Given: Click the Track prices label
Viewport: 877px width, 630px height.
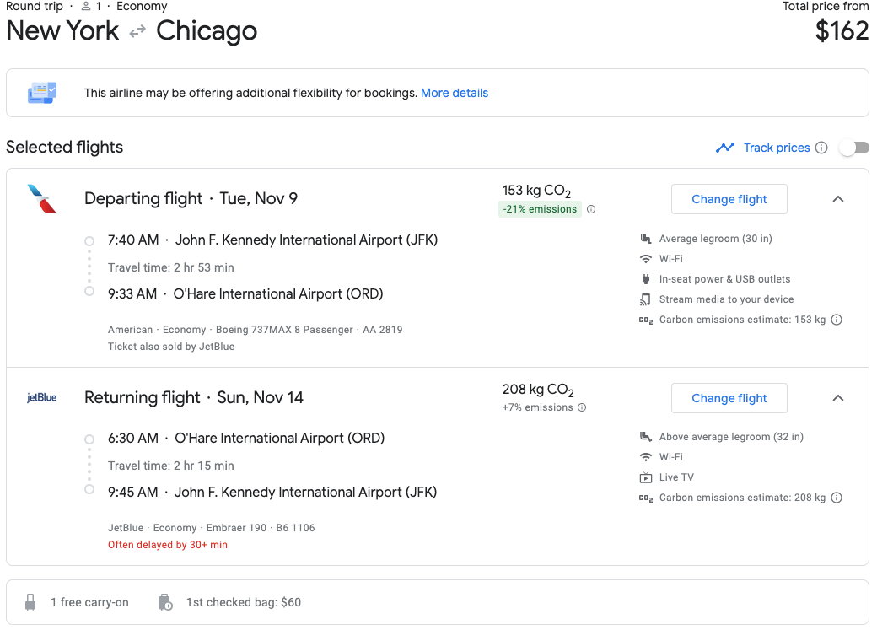Looking at the screenshot, I should coord(776,148).
